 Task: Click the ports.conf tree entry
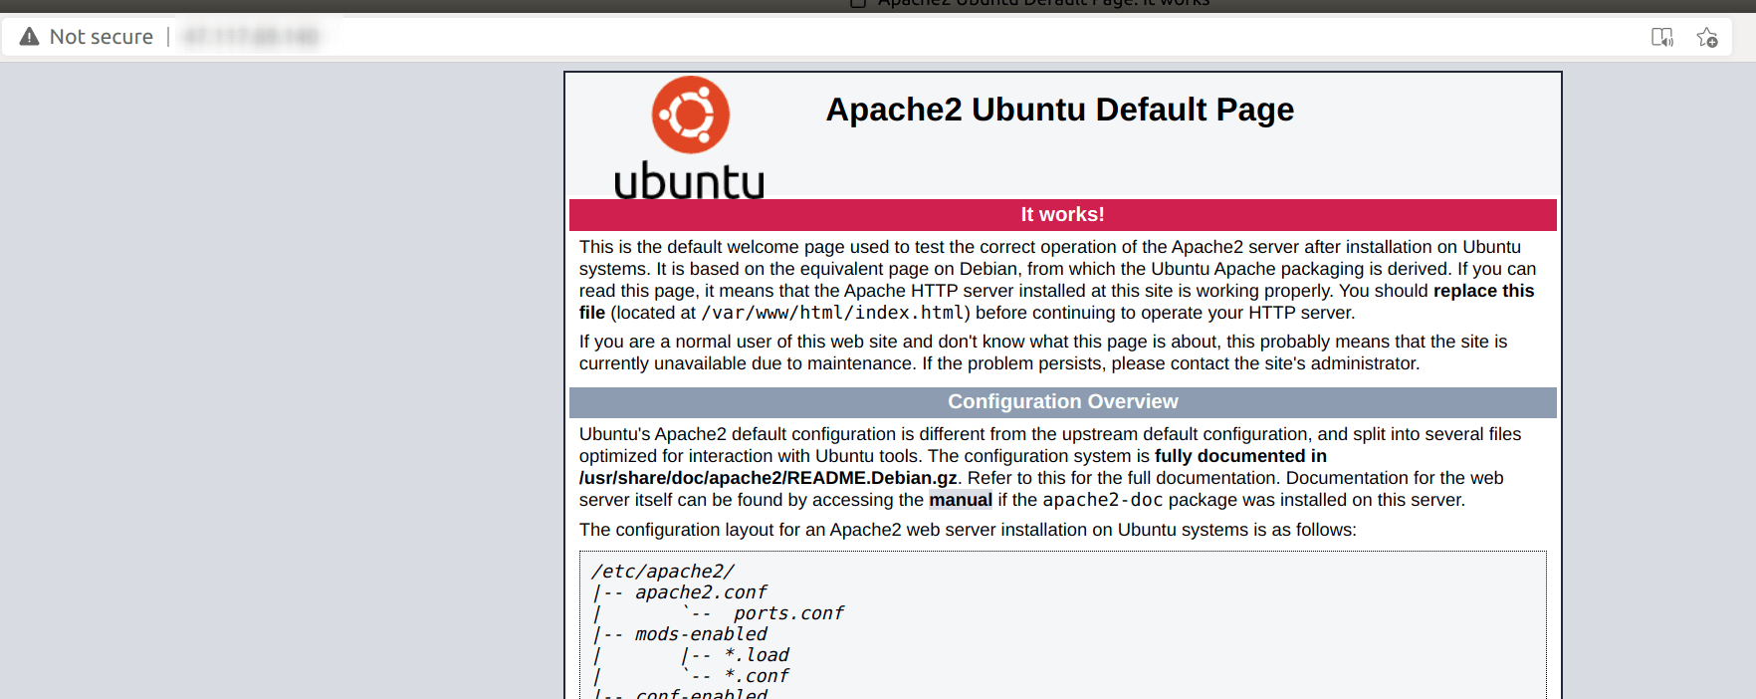788,613
